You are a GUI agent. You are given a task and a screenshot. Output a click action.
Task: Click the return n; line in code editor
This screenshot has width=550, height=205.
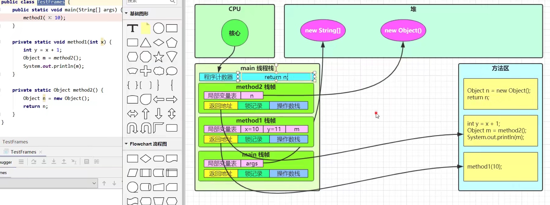(x=36, y=106)
